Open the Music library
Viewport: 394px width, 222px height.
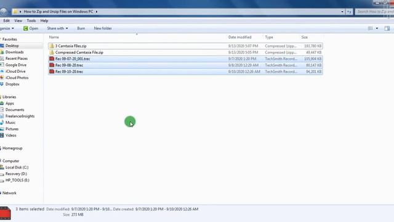click(x=10, y=123)
